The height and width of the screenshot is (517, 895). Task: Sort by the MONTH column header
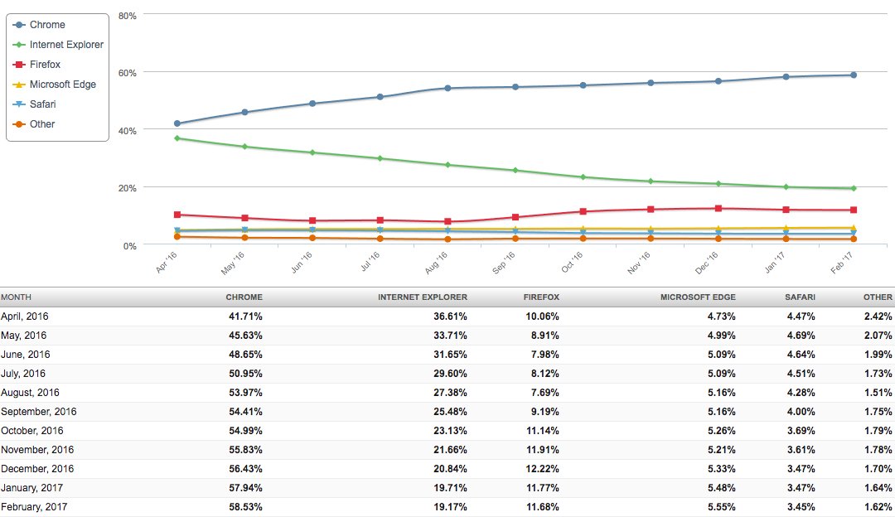tap(16, 297)
